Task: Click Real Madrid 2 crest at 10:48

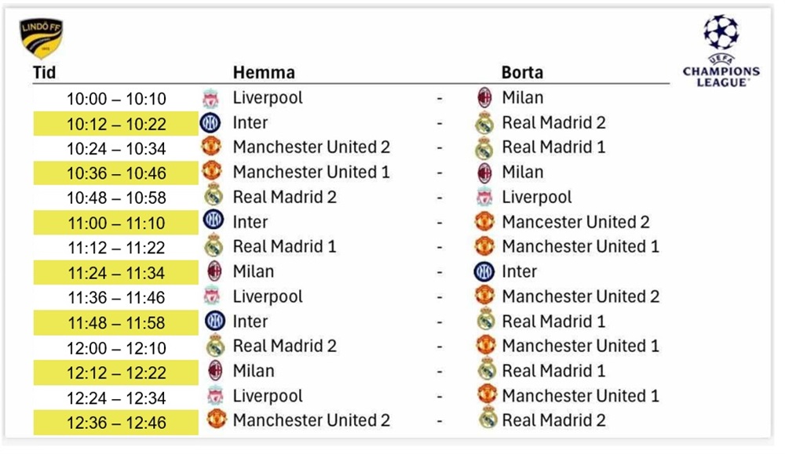Action: click(x=212, y=197)
